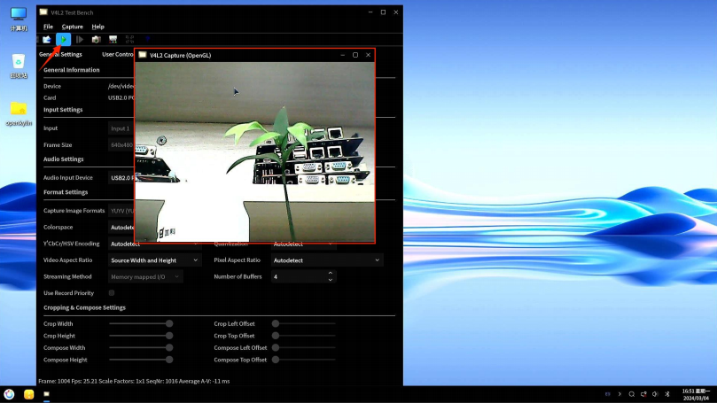Open the Input dropdown showing Input 1
The image size is (717, 403).
tap(121, 128)
